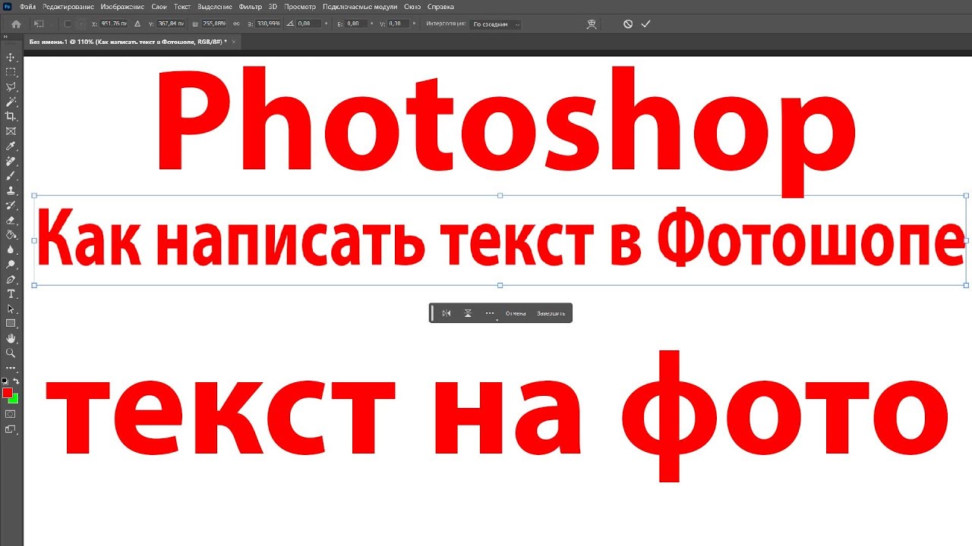Toggle the reference point checkbox
The width and height of the screenshot is (972, 546).
pyautogui.click(x=68, y=24)
